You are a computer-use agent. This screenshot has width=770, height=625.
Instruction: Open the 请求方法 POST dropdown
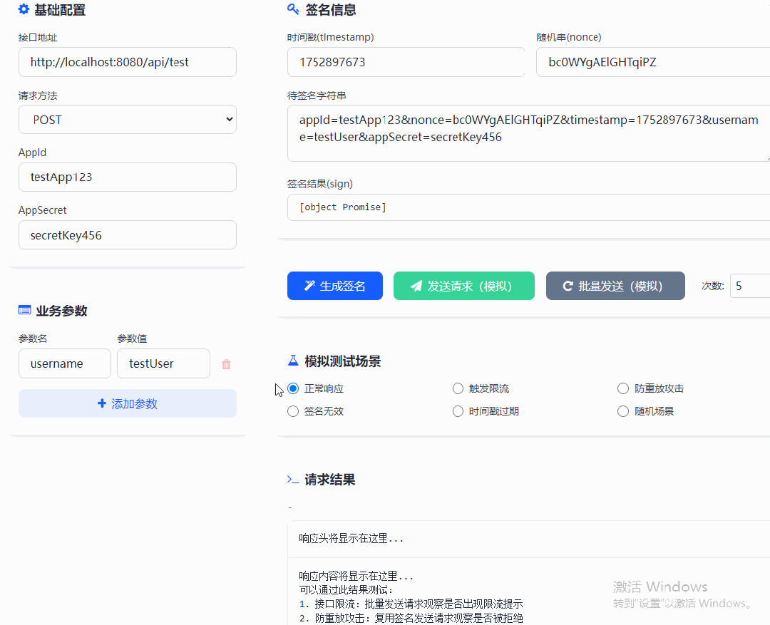[x=128, y=119]
